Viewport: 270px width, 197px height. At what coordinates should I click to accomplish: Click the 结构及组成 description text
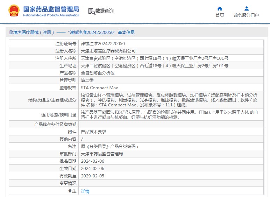pyautogui.click(x=169, y=100)
